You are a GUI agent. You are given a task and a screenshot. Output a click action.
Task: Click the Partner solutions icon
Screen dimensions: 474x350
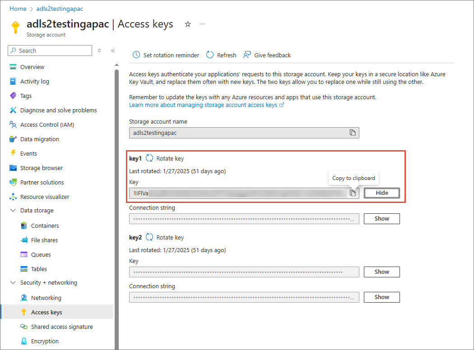(13, 182)
